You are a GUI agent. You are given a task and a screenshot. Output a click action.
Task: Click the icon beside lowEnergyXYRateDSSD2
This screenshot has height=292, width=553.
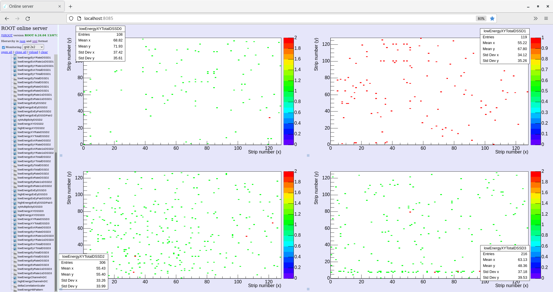[15, 132]
